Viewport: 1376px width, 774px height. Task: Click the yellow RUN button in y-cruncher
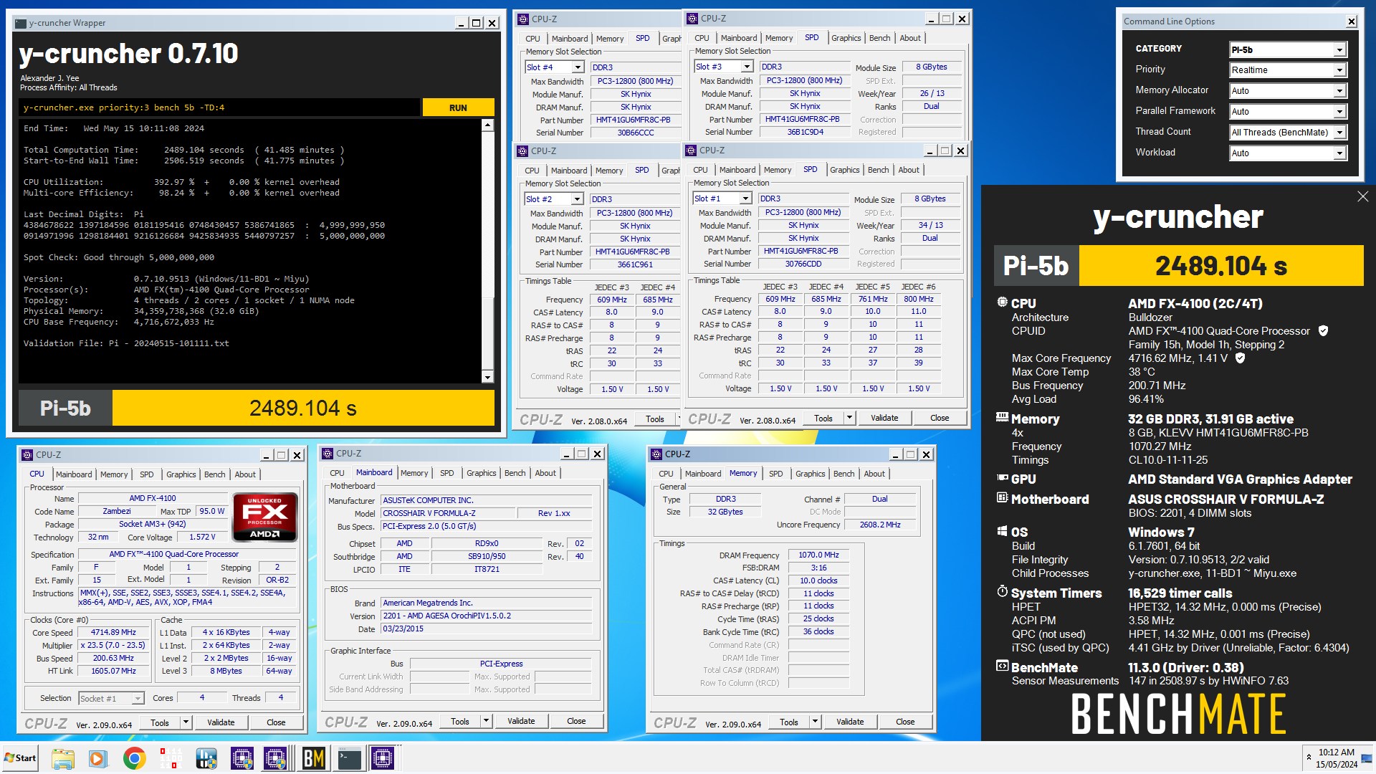(x=458, y=107)
